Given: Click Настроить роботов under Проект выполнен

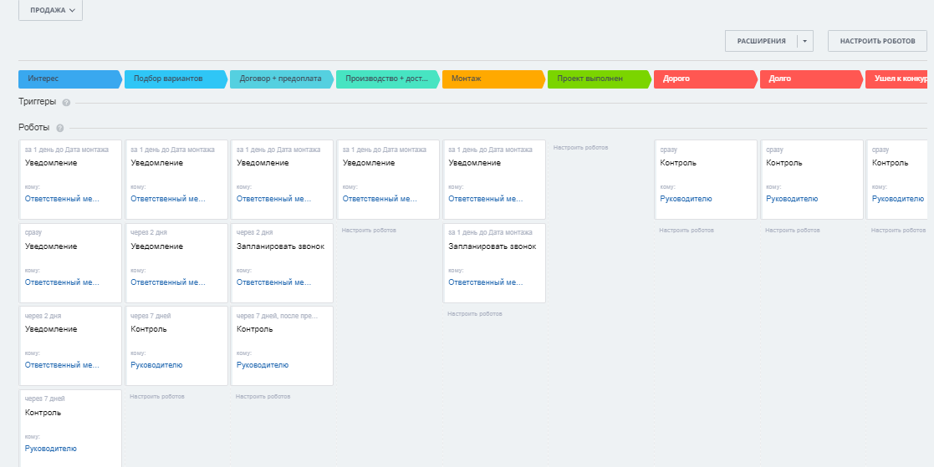Looking at the screenshot, I should [x=580, y=147].
